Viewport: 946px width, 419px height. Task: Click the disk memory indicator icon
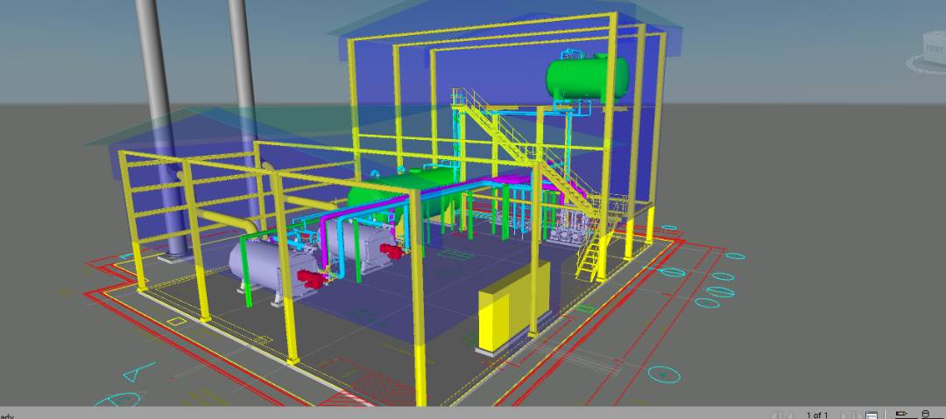tap(926, 415)
